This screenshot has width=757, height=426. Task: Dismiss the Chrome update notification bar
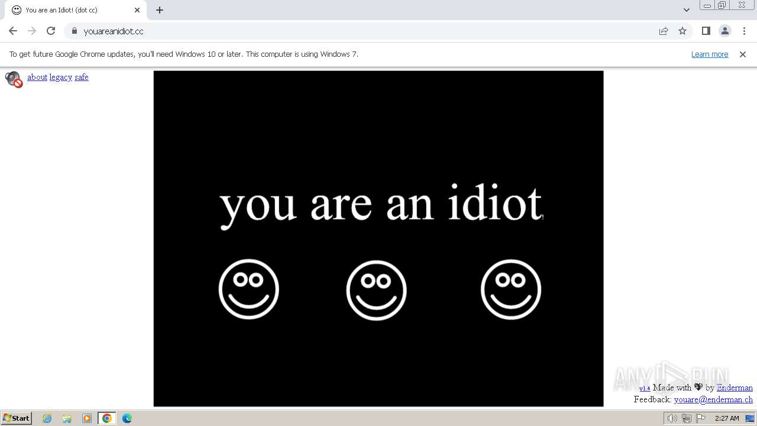(743, 54)
